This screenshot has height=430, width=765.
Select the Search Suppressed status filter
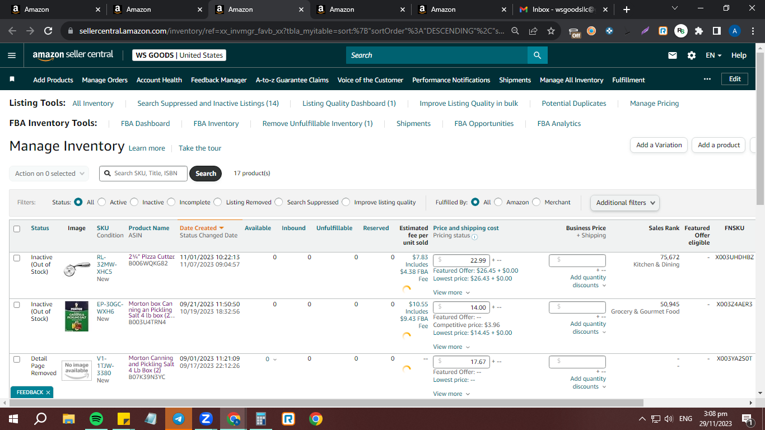coord(279,202)
